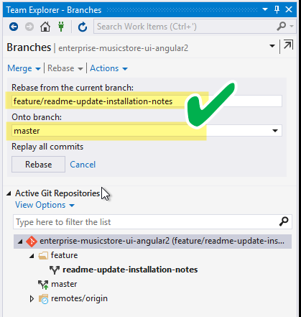
Task: Click the search magnifier in work items box
Action: [x=282, y=26]
